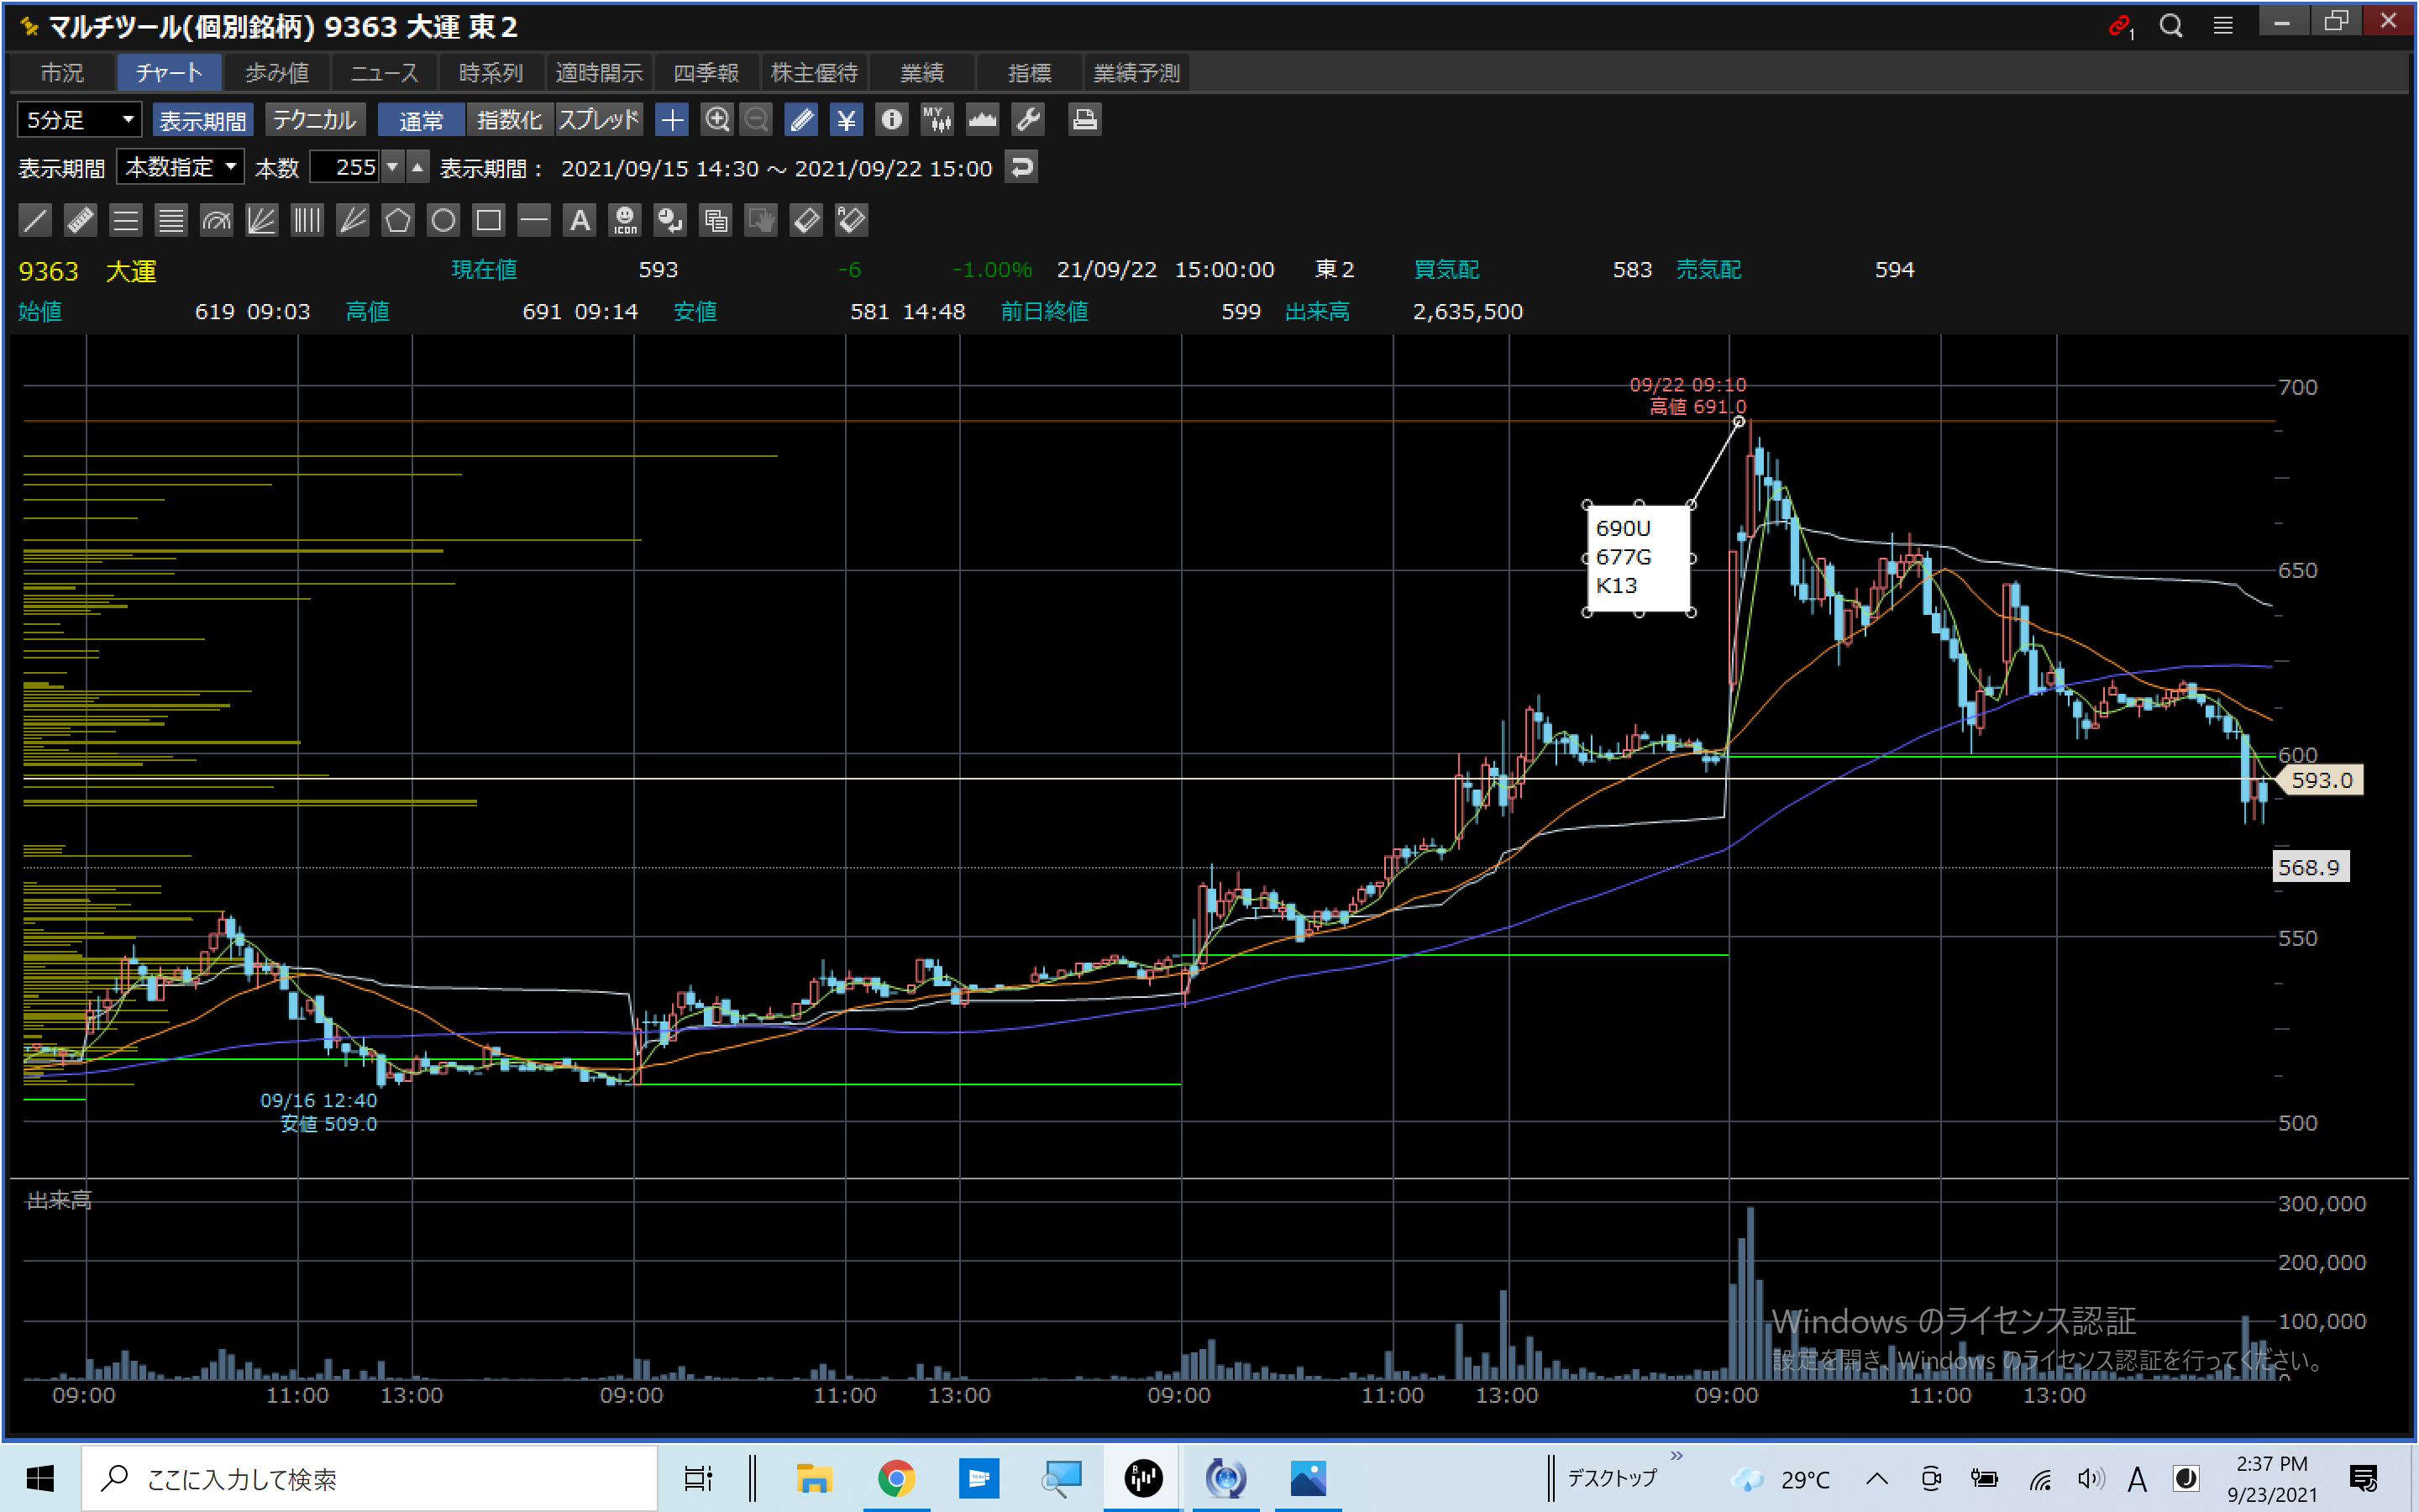Click the info circle icon
Viewport: 2419px width, 1512px height.
pyautogui.click(x=890, y=120)
